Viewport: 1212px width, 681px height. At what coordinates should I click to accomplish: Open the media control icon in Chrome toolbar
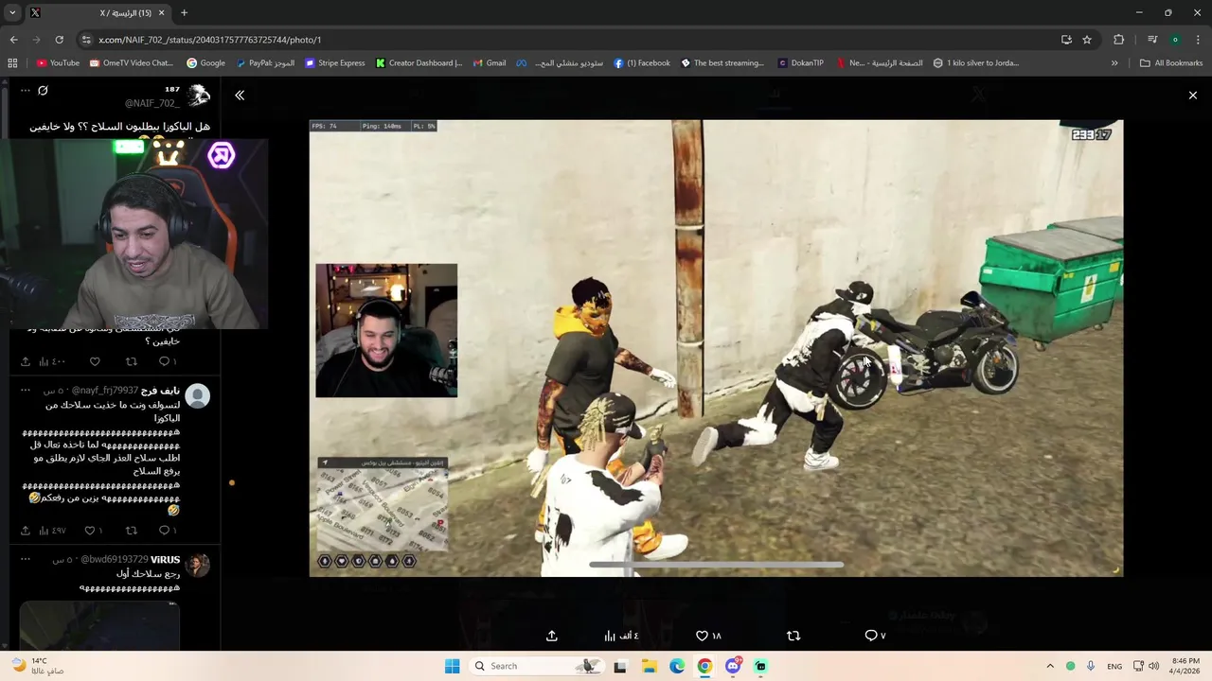point(1152,40)
